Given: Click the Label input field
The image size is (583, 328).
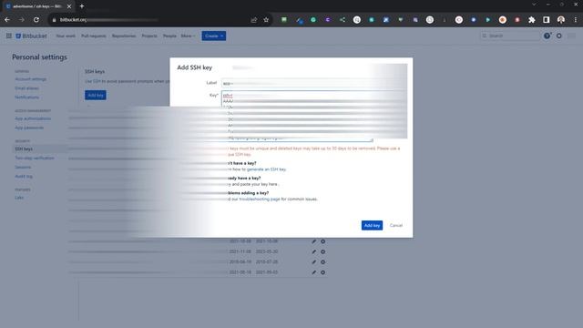Looking at the screenshot, I should (x=313, y=83).
